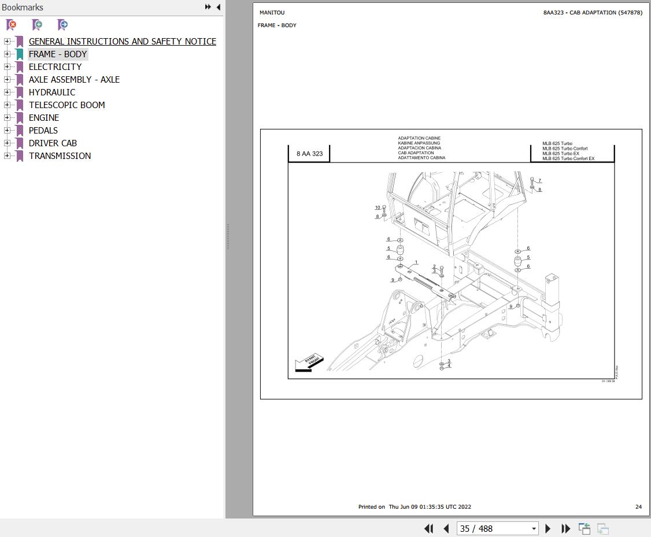Open GENERAL INSTRUCTIONS AND SAFETY NOTICE bookmark
The width and height of the screenshot is (651, 537).
[x=123, y=42]
